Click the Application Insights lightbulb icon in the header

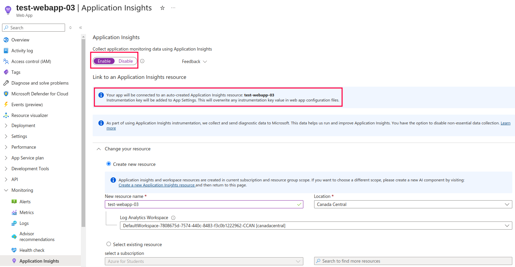click(8, 10)
